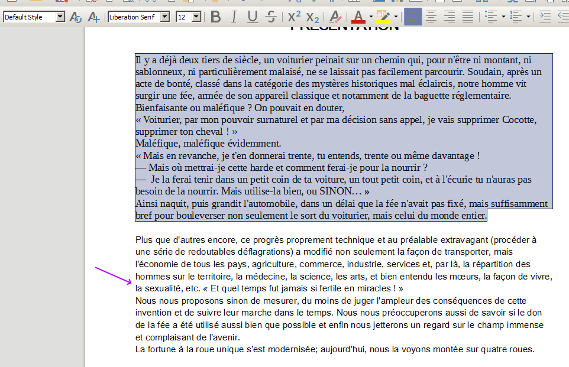
Task: Click into the Default Style paragraph style field
Action: tap(30, 17)
